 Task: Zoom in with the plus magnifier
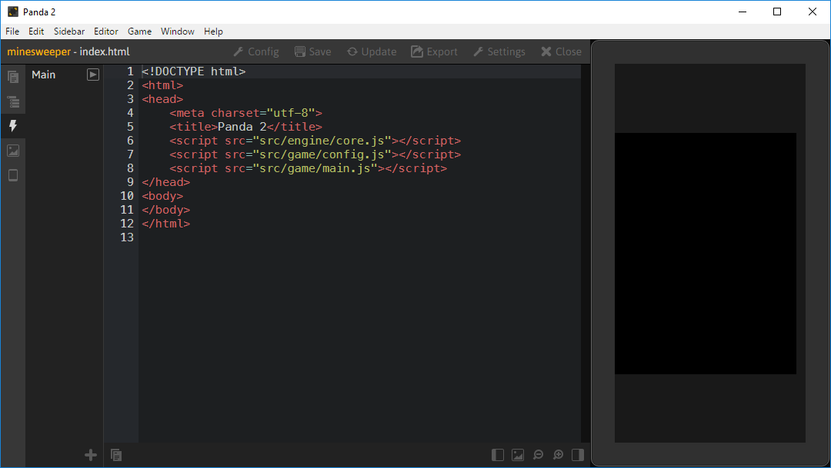[558, 455]
